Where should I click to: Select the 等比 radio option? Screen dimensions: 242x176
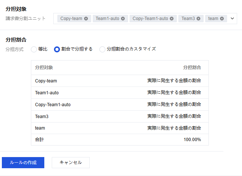coord(34,49)
